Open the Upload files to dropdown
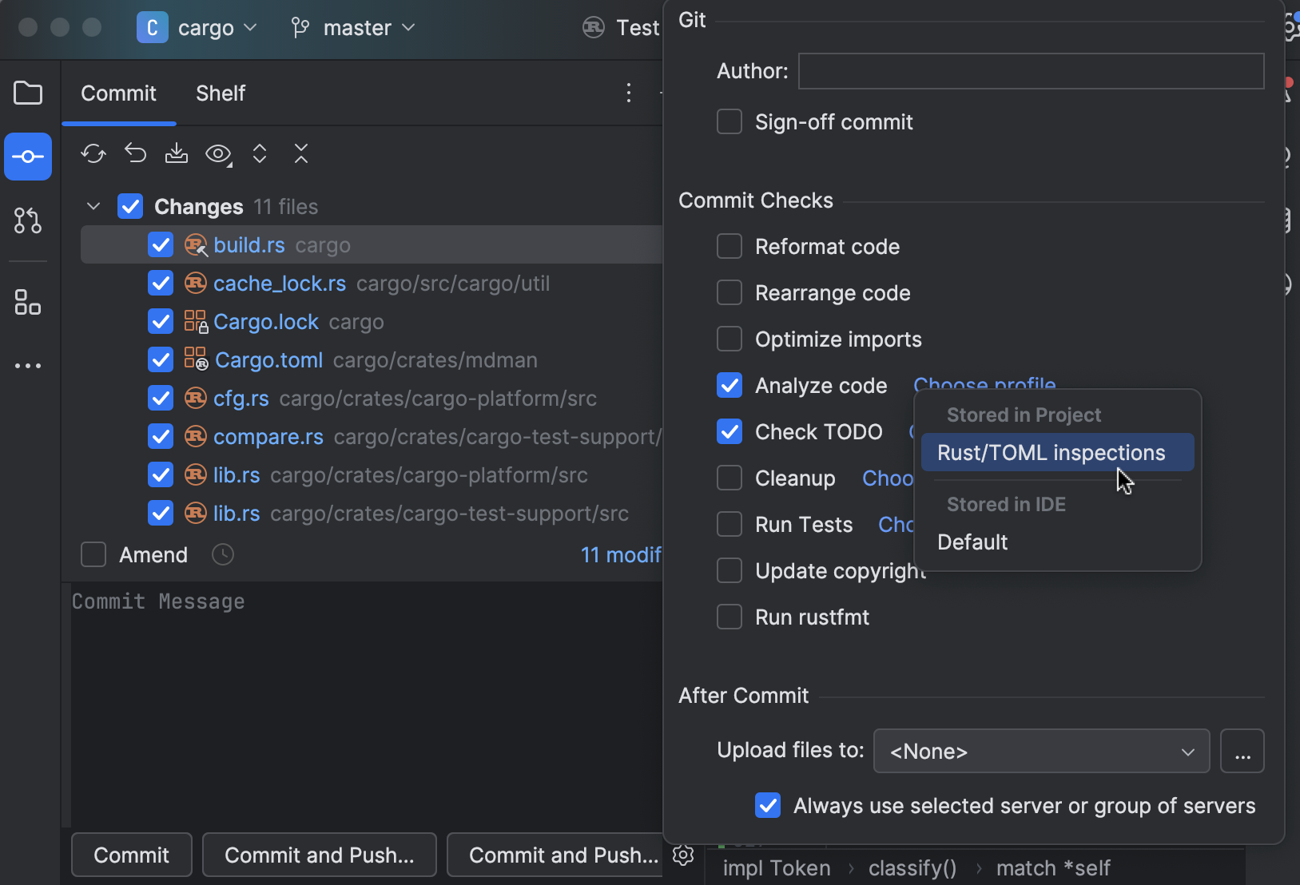Viewport: 1300px width, 885px height. coord(1041,752)
